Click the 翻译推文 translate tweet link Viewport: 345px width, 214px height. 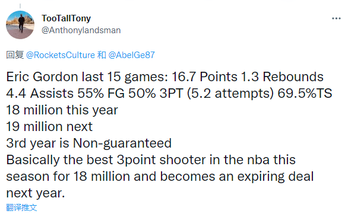(x=21, y=207)
